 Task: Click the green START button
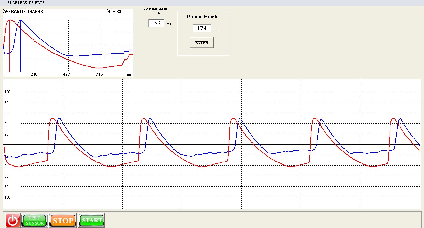click(92, 221)
